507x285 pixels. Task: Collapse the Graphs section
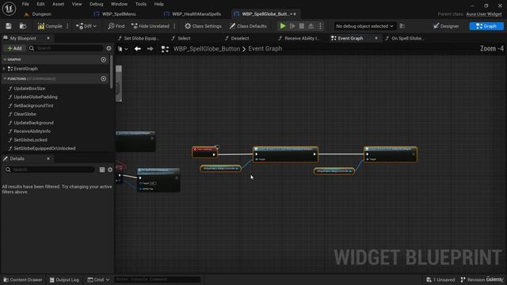click(x=5, y=59)
